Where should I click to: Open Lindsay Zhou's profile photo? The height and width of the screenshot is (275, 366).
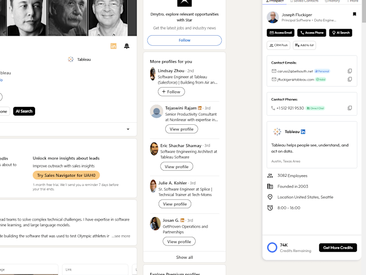click(x=153, y=74)
